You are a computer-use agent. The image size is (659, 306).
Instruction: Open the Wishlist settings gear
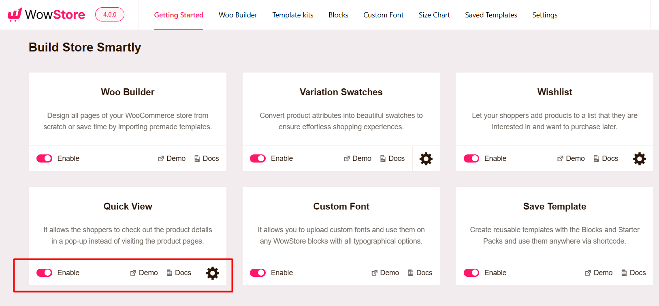click(639, 158)
